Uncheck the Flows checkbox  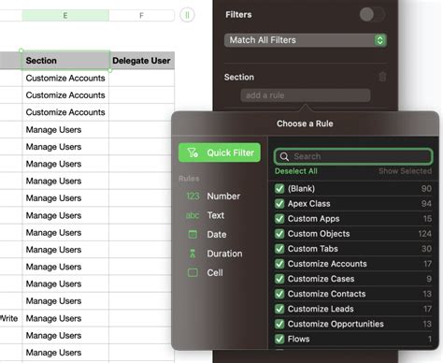click(x=279, y=339)
